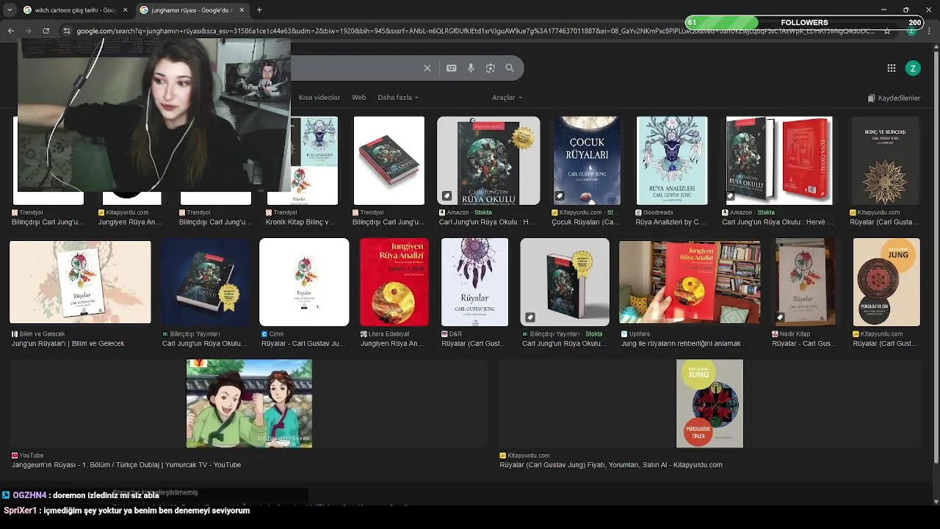Open the Google apps grid icon
This screenshot has height=529, width=940.
click(892, 68)
